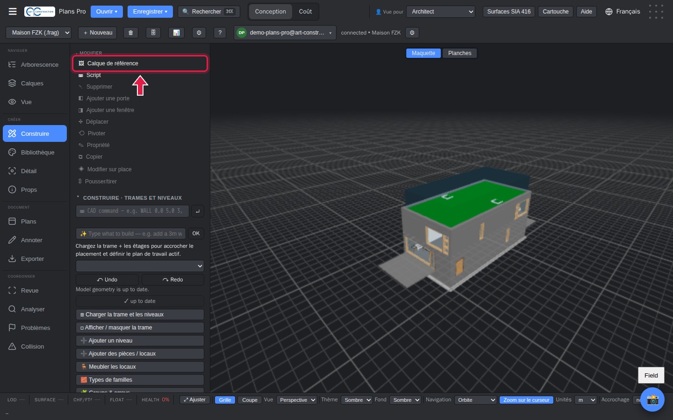This screenshot has width=673, height=420.
Task: Open Collision check in the sidebar
Action: click(x=35, y=346)
